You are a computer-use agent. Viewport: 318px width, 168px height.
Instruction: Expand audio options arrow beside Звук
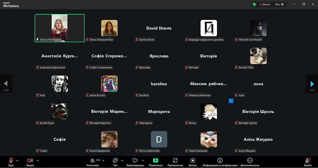click(17, 160)
